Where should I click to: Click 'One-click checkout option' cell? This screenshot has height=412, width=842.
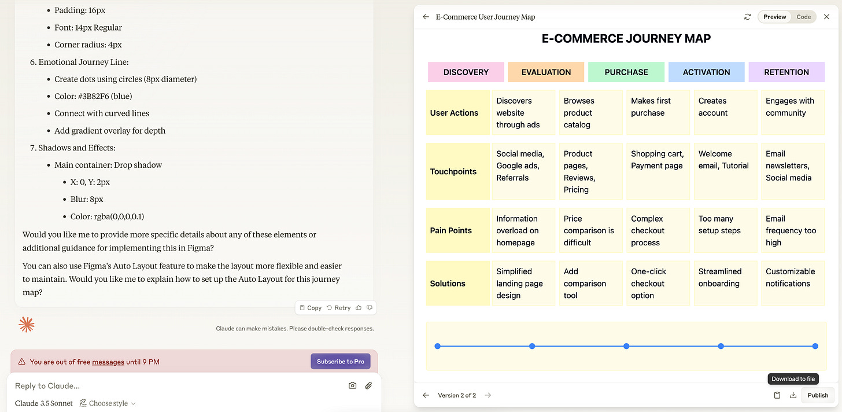(659, 284)
